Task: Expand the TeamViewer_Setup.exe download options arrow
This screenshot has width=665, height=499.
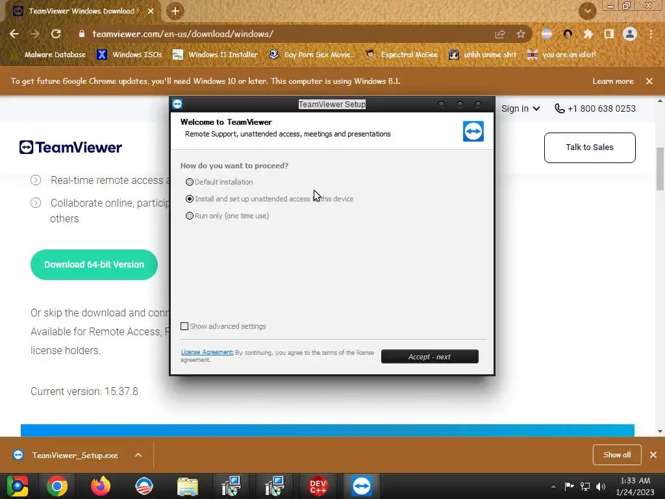Action: [x=138, y=455]
